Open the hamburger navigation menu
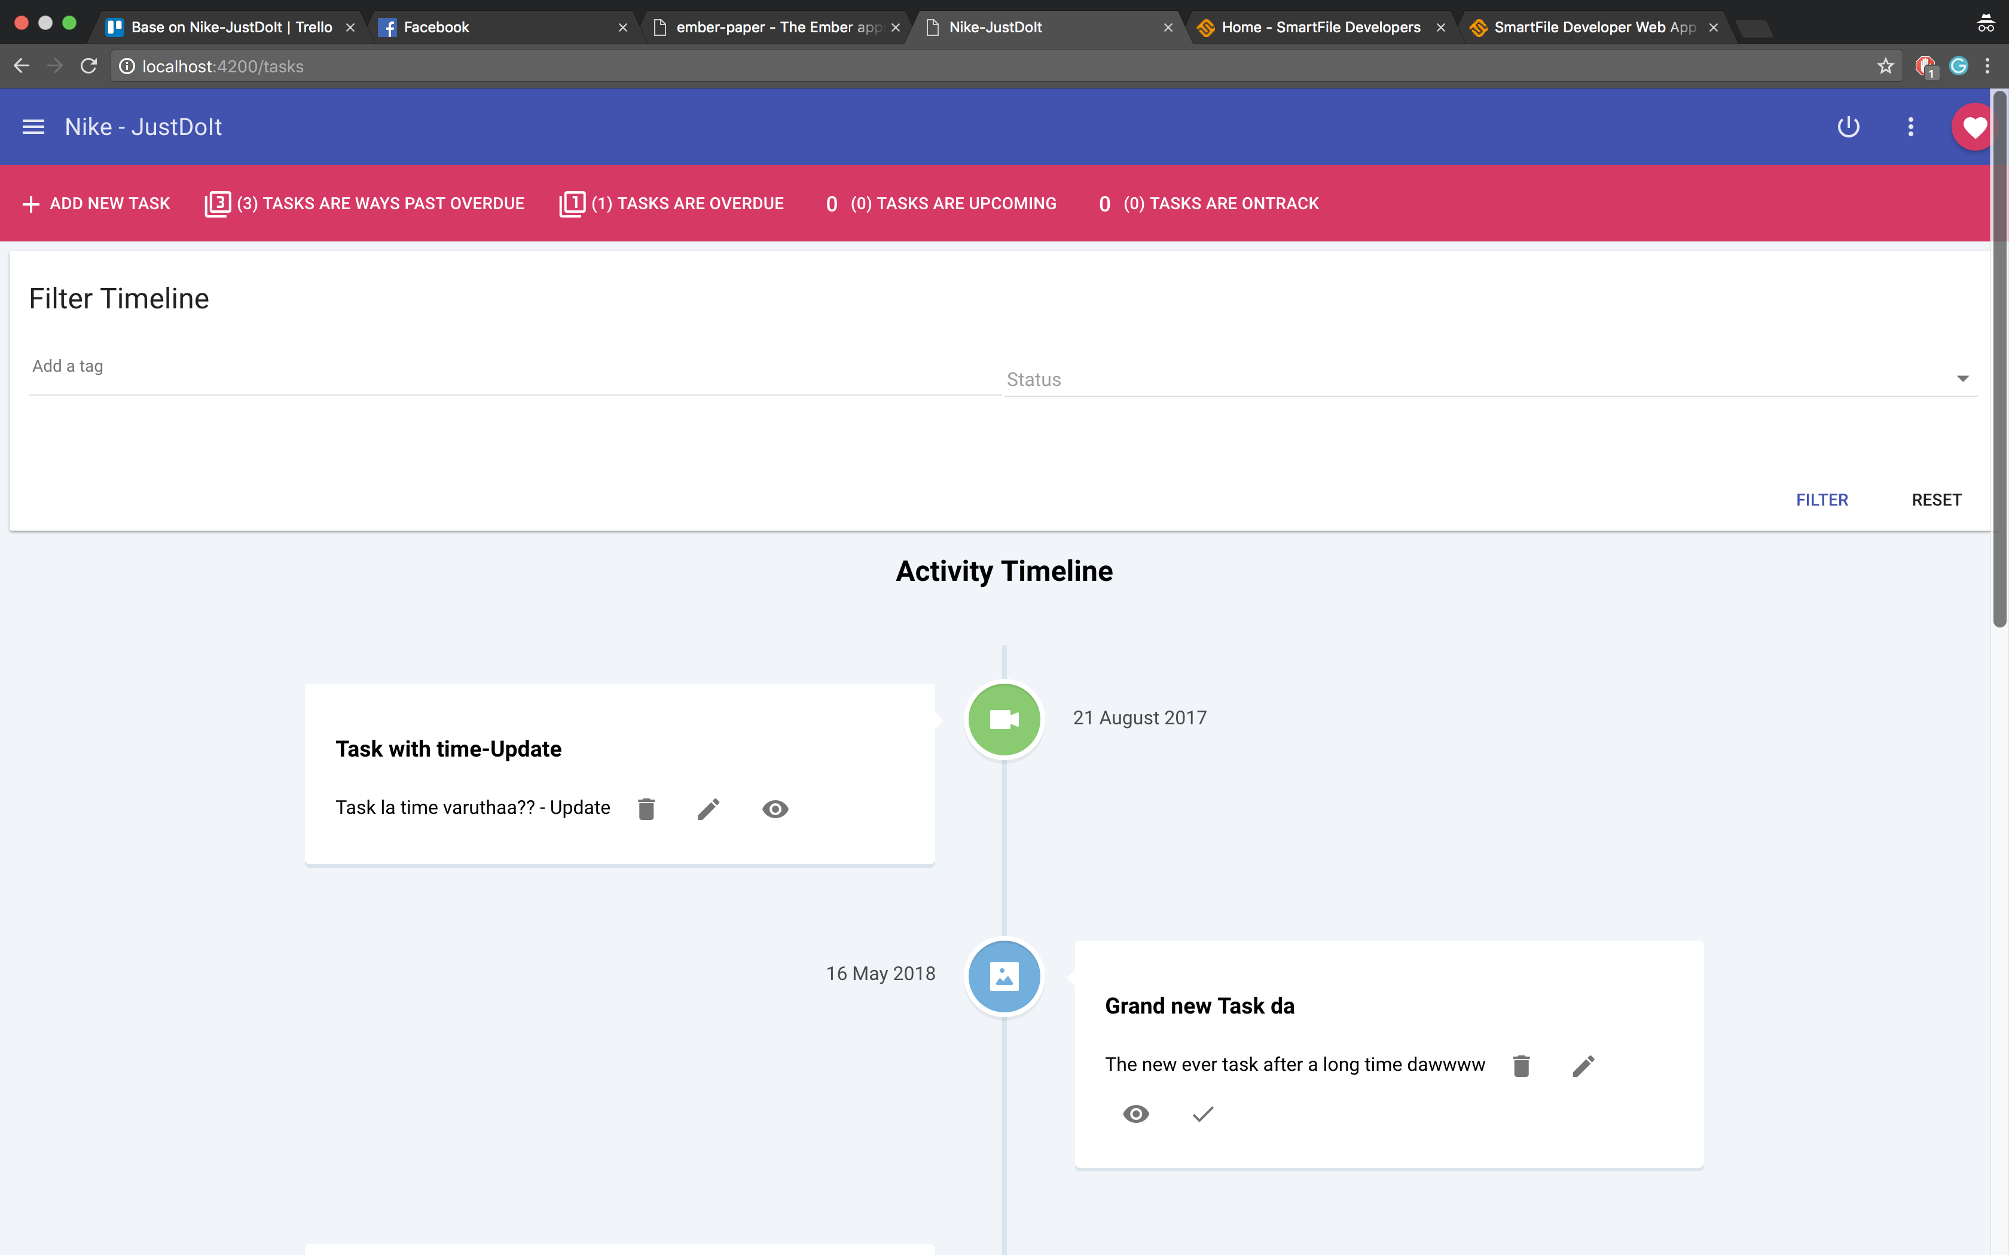 pos(33,127)
